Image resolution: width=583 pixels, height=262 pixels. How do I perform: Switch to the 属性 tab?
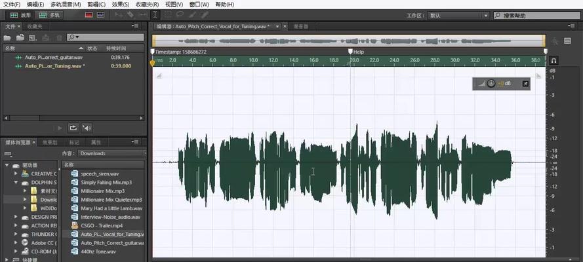(96, 142)
